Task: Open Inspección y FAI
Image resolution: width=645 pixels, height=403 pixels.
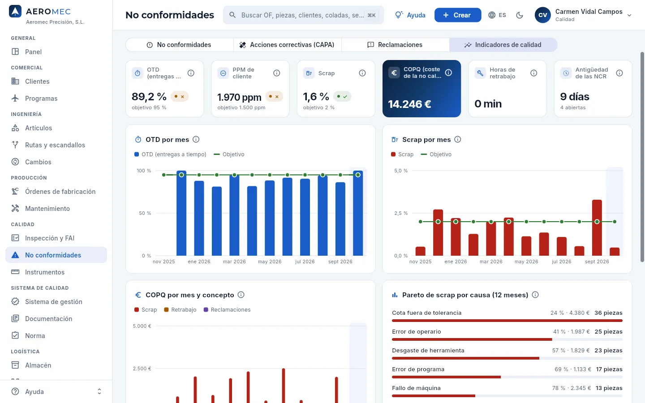Action: pos(56,238)
